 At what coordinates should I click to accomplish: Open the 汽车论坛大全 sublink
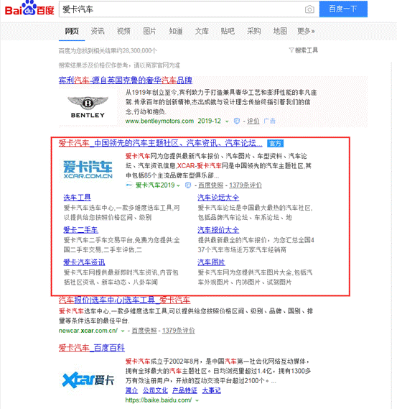218,198
